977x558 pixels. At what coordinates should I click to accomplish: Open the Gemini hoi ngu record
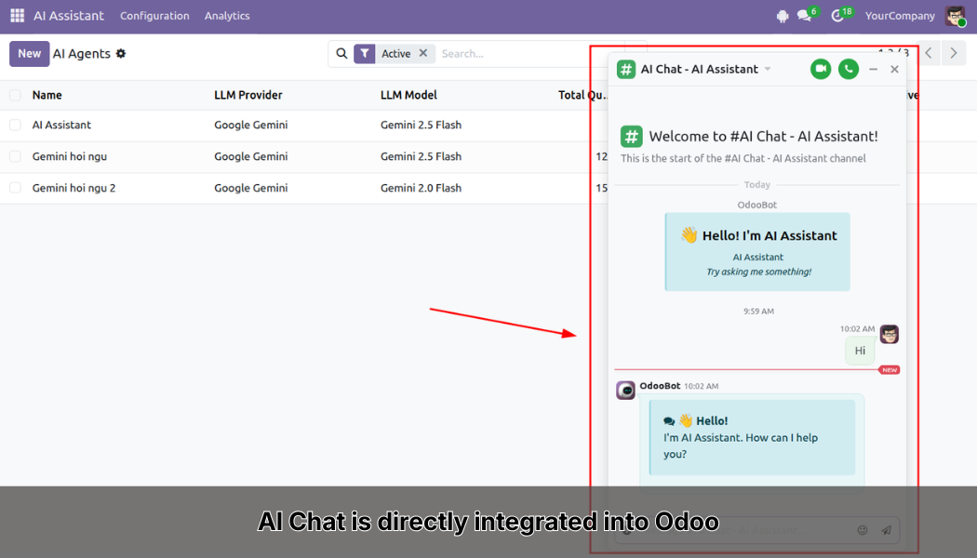point(70,156)
